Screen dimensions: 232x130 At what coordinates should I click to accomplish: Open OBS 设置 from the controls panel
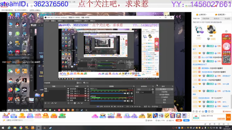[x=164, y=100]
